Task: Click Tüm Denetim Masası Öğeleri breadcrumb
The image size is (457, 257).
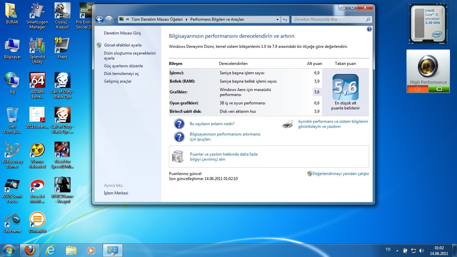Action: coord(157,19)
